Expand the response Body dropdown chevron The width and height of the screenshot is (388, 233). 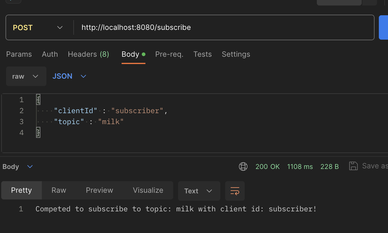30,167
